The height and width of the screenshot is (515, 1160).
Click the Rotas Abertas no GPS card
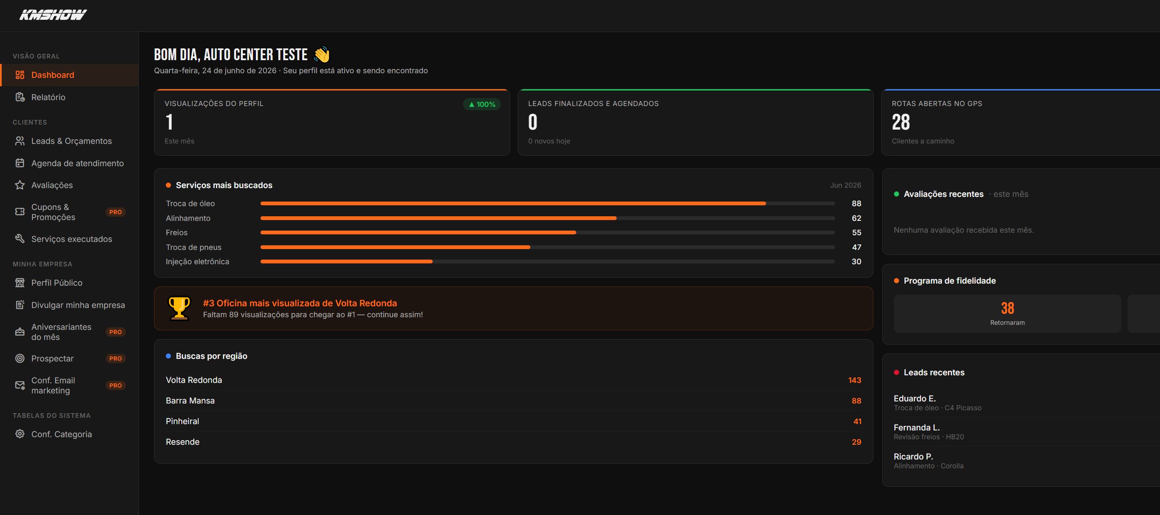click(1021, 122)
